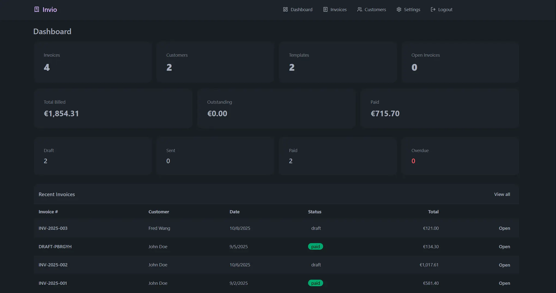This screenshot has width=556, height=293.
Task: Click the Recent Invoices section title
Action: [x=57, y=194]
